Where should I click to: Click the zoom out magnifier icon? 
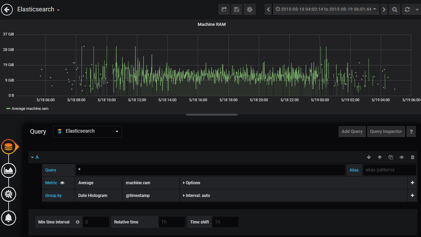tap(395, 9)
